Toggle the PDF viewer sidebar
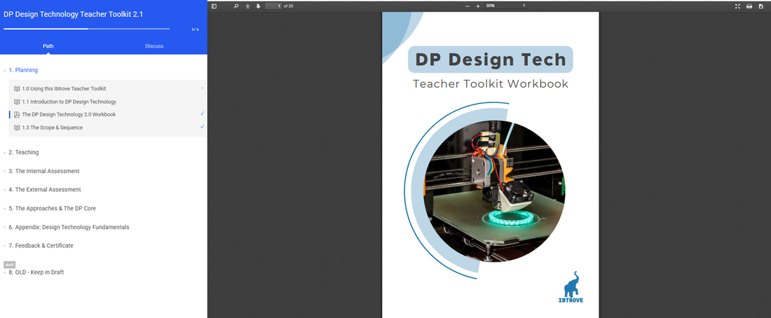This screenshot has width=771, height=318. [214, 6]
